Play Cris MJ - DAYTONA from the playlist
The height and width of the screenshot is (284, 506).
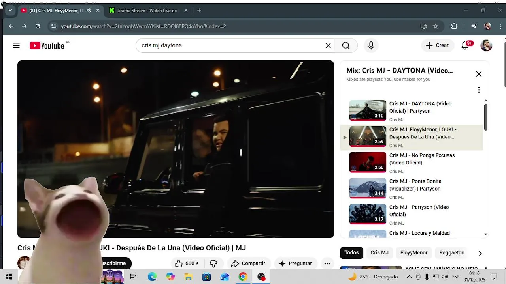[412, 111]
